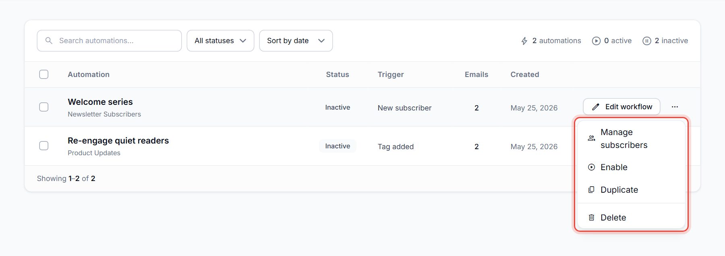Click the trash icon beside Delete
The image size is (725, 256).
tap(591, 218)
